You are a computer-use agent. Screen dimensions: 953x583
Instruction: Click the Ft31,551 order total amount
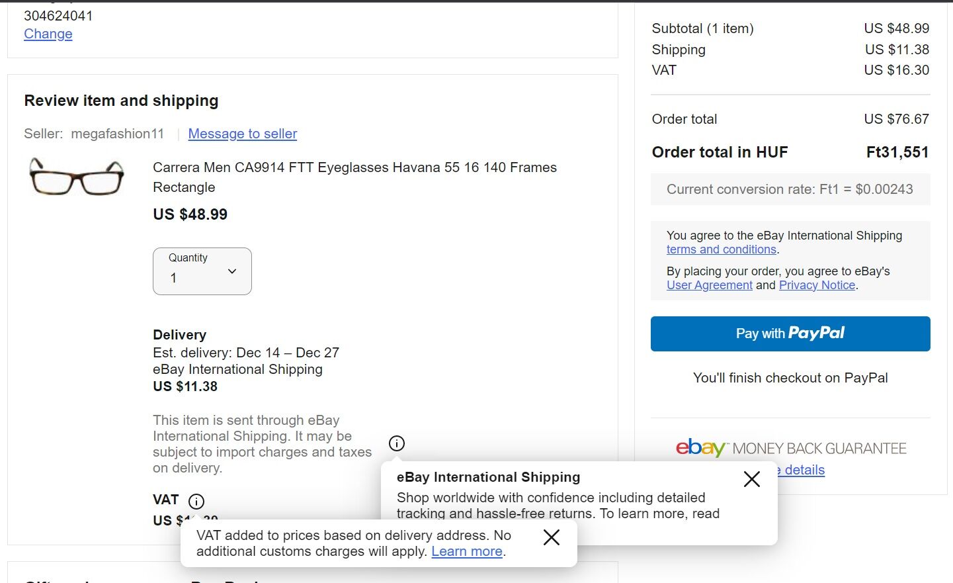[897, 152]
